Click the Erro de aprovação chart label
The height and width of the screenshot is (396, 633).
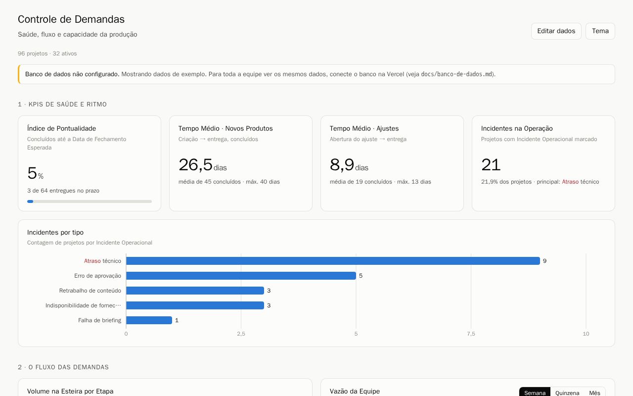97,276
